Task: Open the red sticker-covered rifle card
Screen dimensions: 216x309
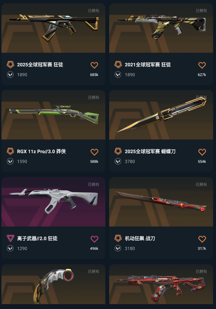Action: 161,284
